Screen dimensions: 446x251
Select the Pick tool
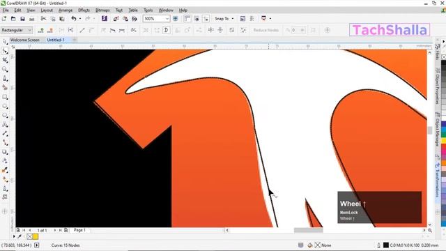5,42
